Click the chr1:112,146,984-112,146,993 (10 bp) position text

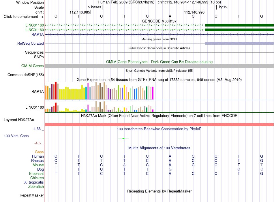189,2
